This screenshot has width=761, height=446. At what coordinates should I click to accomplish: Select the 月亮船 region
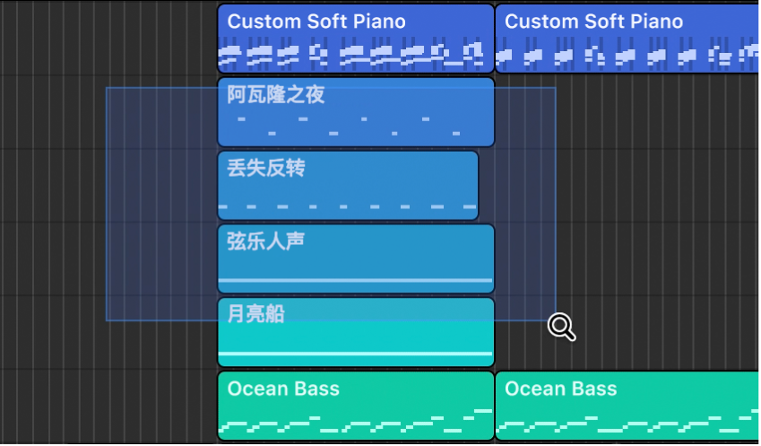pos(356,333)
